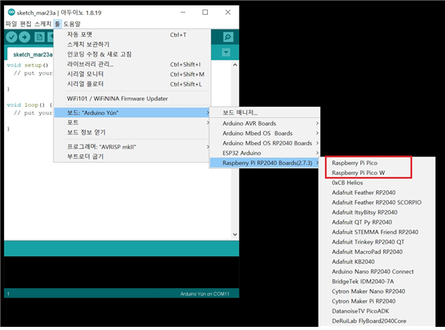Select WiFi101 / WiFiNINA Firmware Updater
This screenshot has width=445, height=330.
[132, 99]
